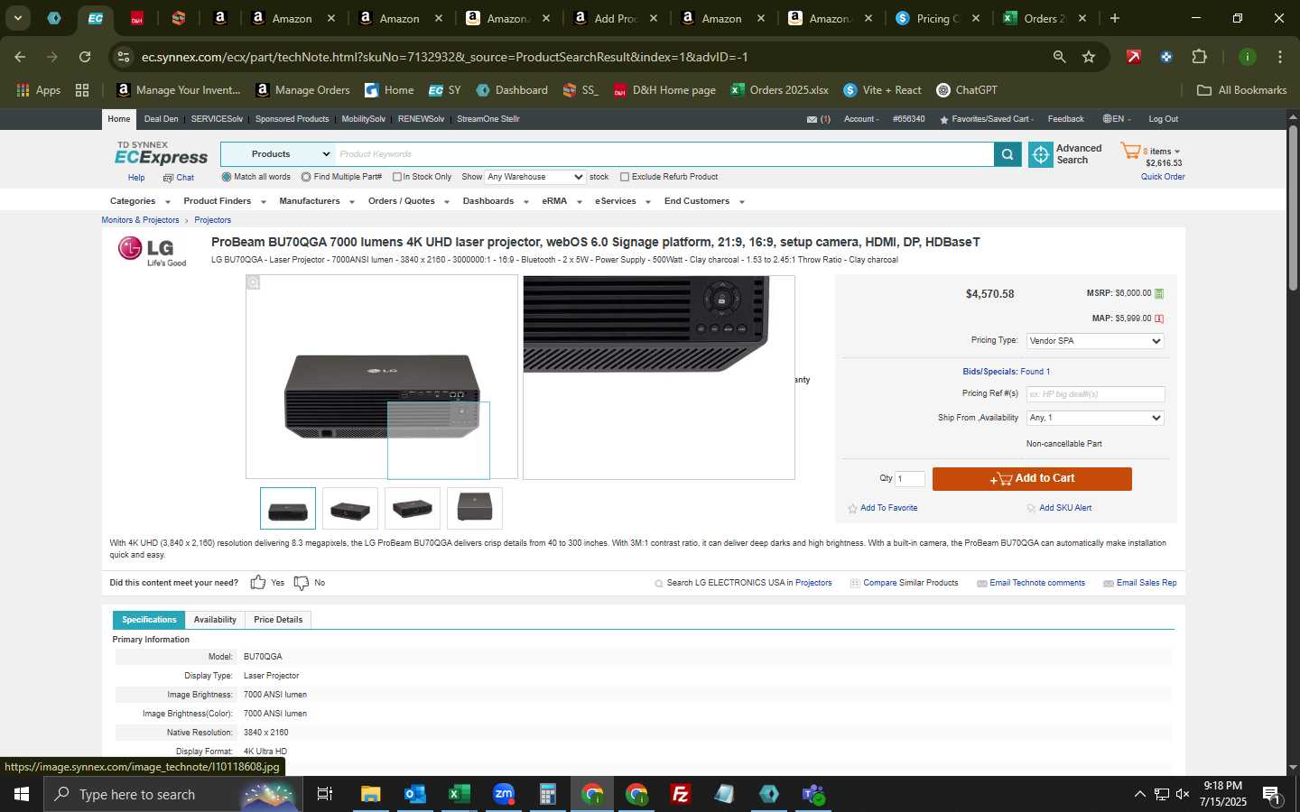1300x812 pixels.
Task: Switch to the Price Details tab
Action: (x=278, y=620)
